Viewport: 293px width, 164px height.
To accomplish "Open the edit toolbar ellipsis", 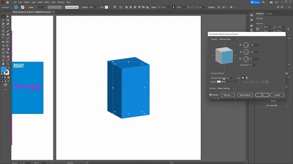I will [5, 90].
